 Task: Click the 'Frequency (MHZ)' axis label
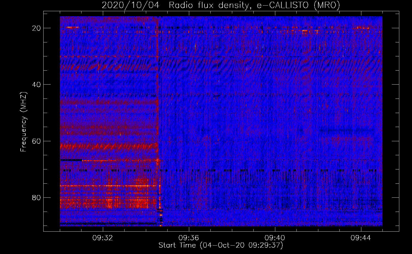point(23,122)
